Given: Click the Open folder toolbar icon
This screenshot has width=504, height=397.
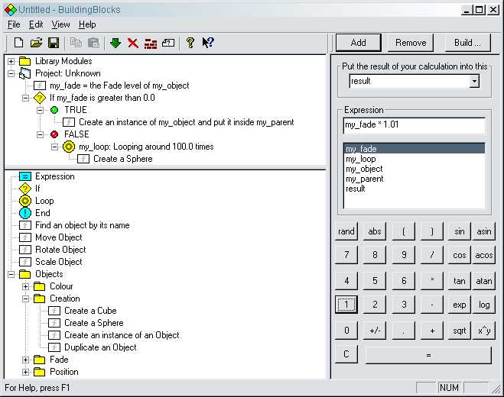Looking at the screenshot, I should 36,43.
